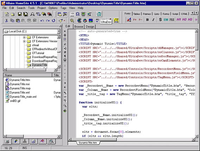This screenshot has width=200, height=151.
Task: Switch to the Design tab
Action: tap(90, 26)
